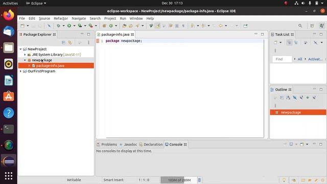
Task: Click the New Java Package icon
Action: (104, 26)
